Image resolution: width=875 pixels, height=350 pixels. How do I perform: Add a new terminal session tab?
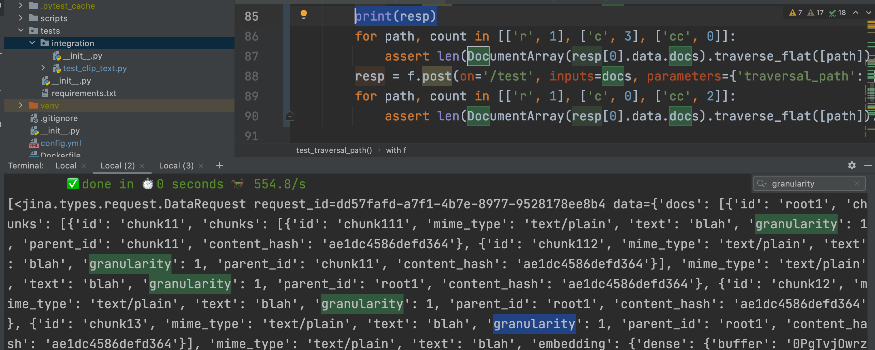(x=220, y=165)
